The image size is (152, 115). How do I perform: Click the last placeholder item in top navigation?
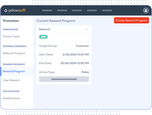[107, 10]
